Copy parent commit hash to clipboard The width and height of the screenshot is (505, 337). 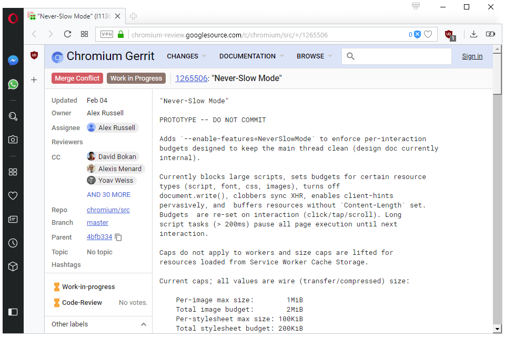pos(118,237)
